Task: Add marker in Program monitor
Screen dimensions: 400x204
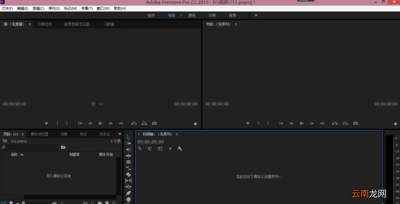Action: pyautogui.click(x=248, y=123)
